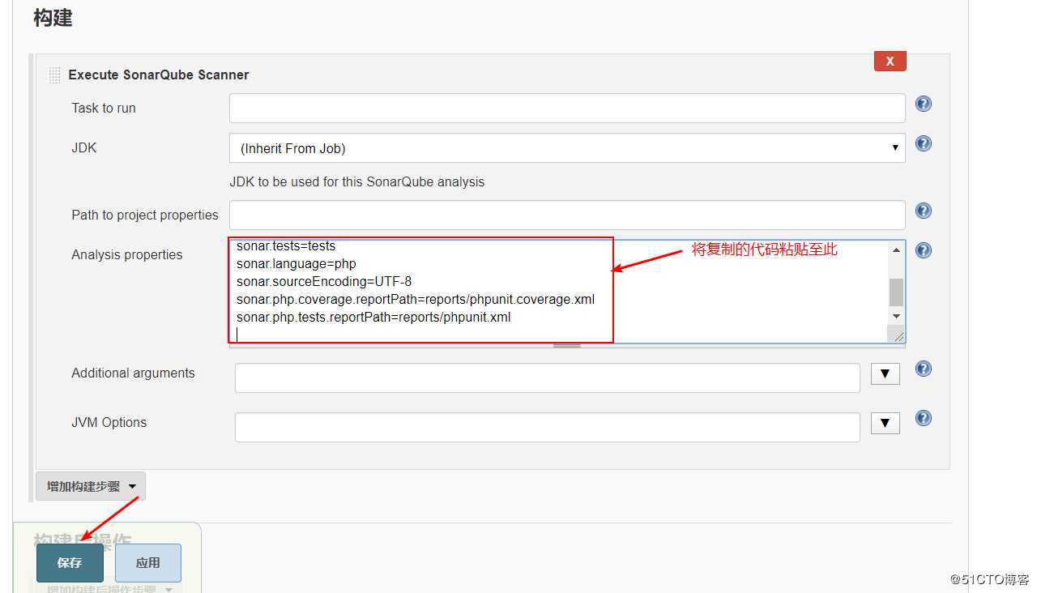Viewport: 1037px width, 593px height.
Task: Open the 增加构建步骤 dropdown
Action: [x=91, y=486]
